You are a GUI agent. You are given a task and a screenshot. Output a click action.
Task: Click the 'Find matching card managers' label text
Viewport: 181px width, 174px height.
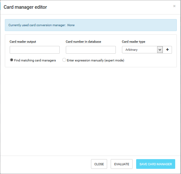[35, 60]
